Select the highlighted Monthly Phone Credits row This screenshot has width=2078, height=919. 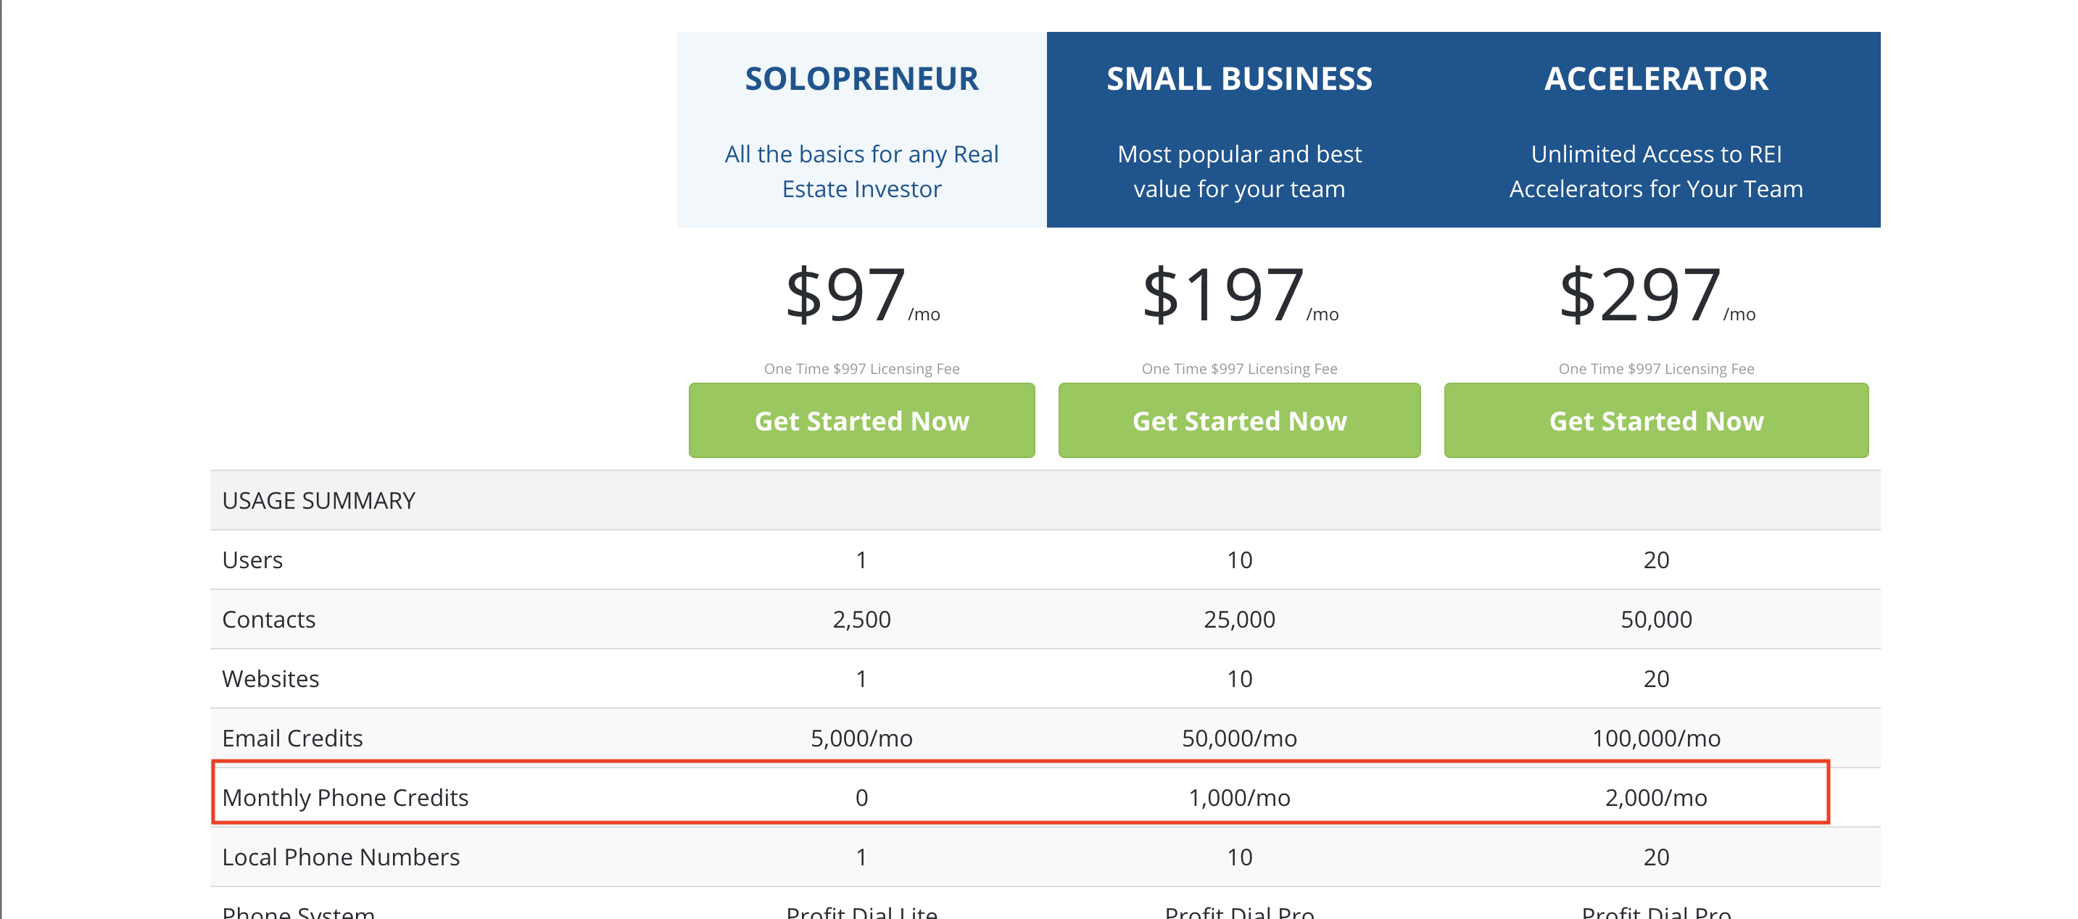(x=346, y=797)
